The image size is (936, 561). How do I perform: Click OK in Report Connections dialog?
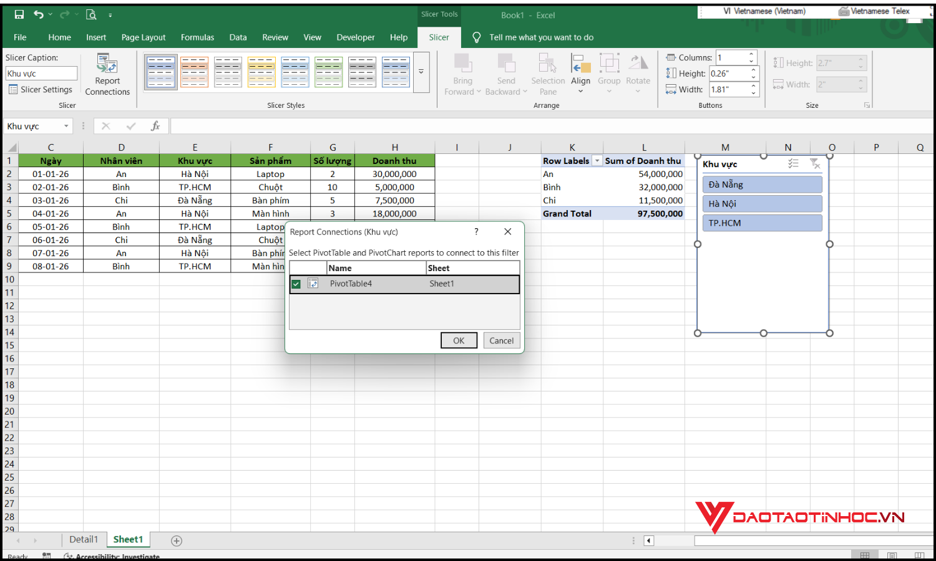[459, 340]
